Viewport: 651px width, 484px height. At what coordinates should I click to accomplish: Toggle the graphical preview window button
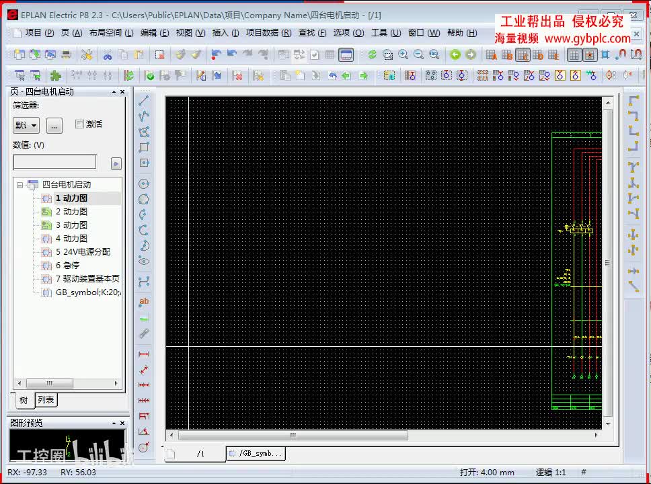click(346, 54)
